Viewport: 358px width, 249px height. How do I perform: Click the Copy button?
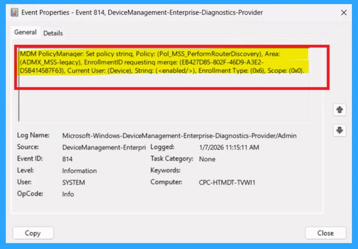tap(33, 233)
